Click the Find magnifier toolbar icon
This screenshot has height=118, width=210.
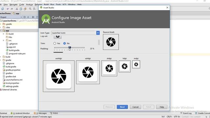click(x=30, y=9)
